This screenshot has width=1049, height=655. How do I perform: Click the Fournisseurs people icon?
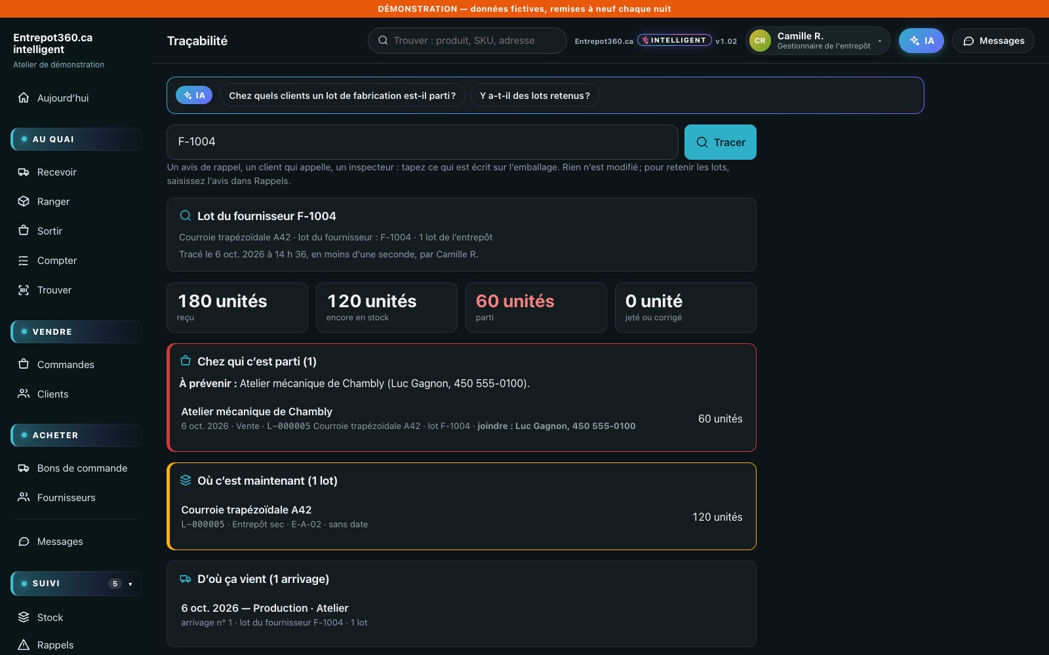tap(24, 497)
